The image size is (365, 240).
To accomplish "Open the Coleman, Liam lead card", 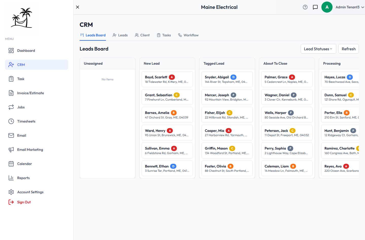I will (287, 168).
